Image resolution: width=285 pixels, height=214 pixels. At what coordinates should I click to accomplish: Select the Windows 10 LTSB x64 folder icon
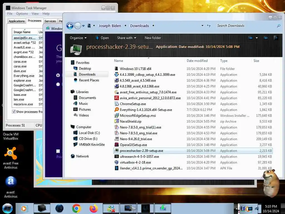pos(116,69)
